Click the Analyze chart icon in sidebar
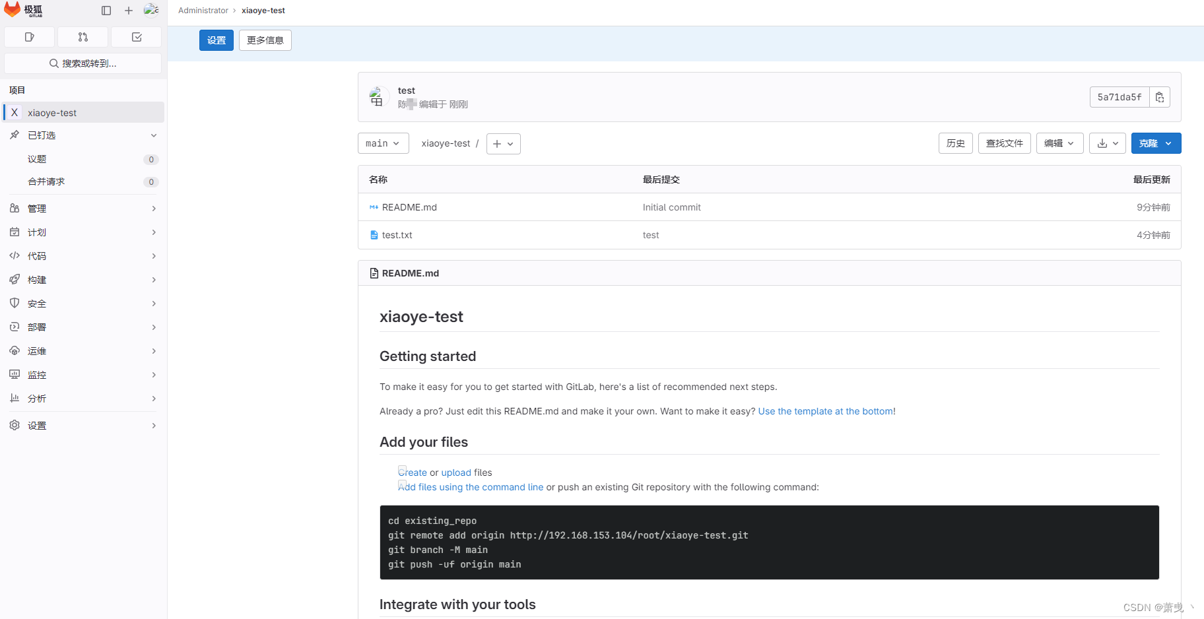This screenshot has height=619, width=1204. [15, 398]
